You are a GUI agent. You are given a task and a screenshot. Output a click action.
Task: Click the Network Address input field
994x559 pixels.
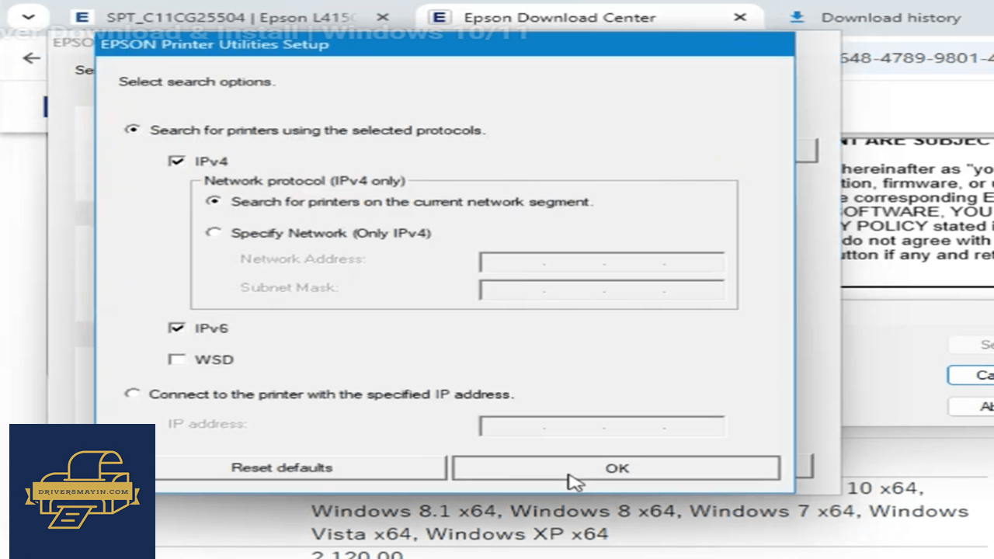602,262
